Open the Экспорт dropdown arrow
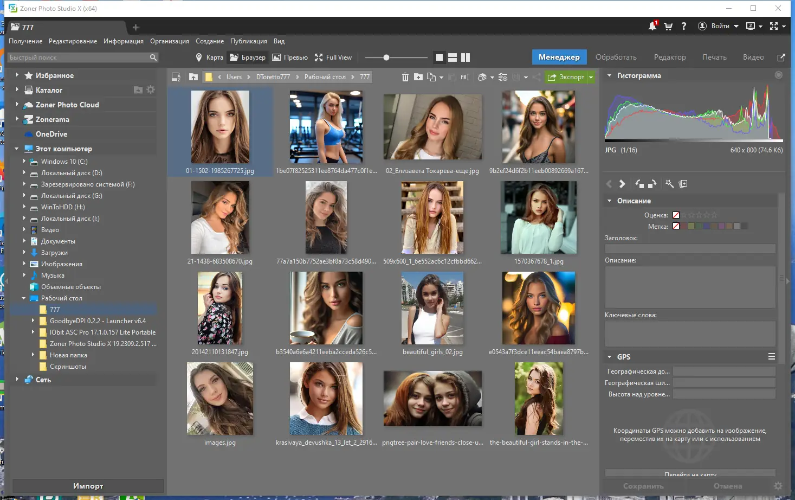The image size is (795, 500). coord(591,77)
